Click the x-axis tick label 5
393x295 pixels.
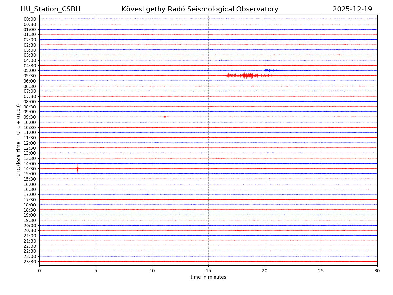96,271
